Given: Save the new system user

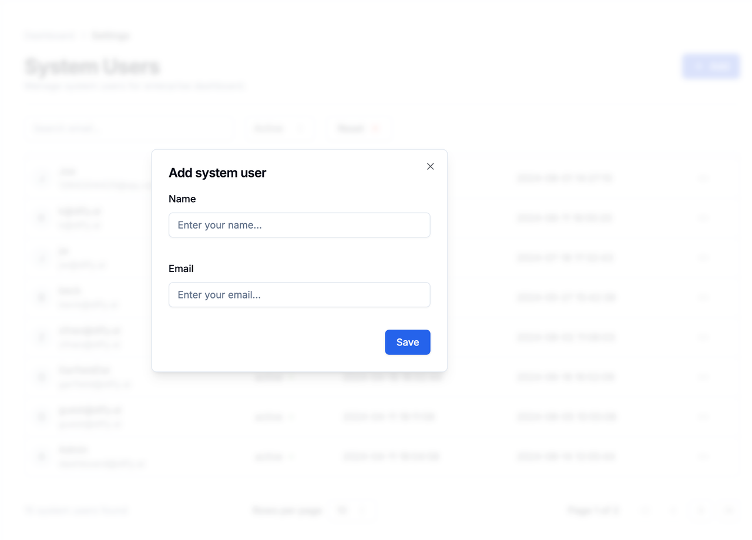Looking at the screenshot, I should (x=407, y=342).
